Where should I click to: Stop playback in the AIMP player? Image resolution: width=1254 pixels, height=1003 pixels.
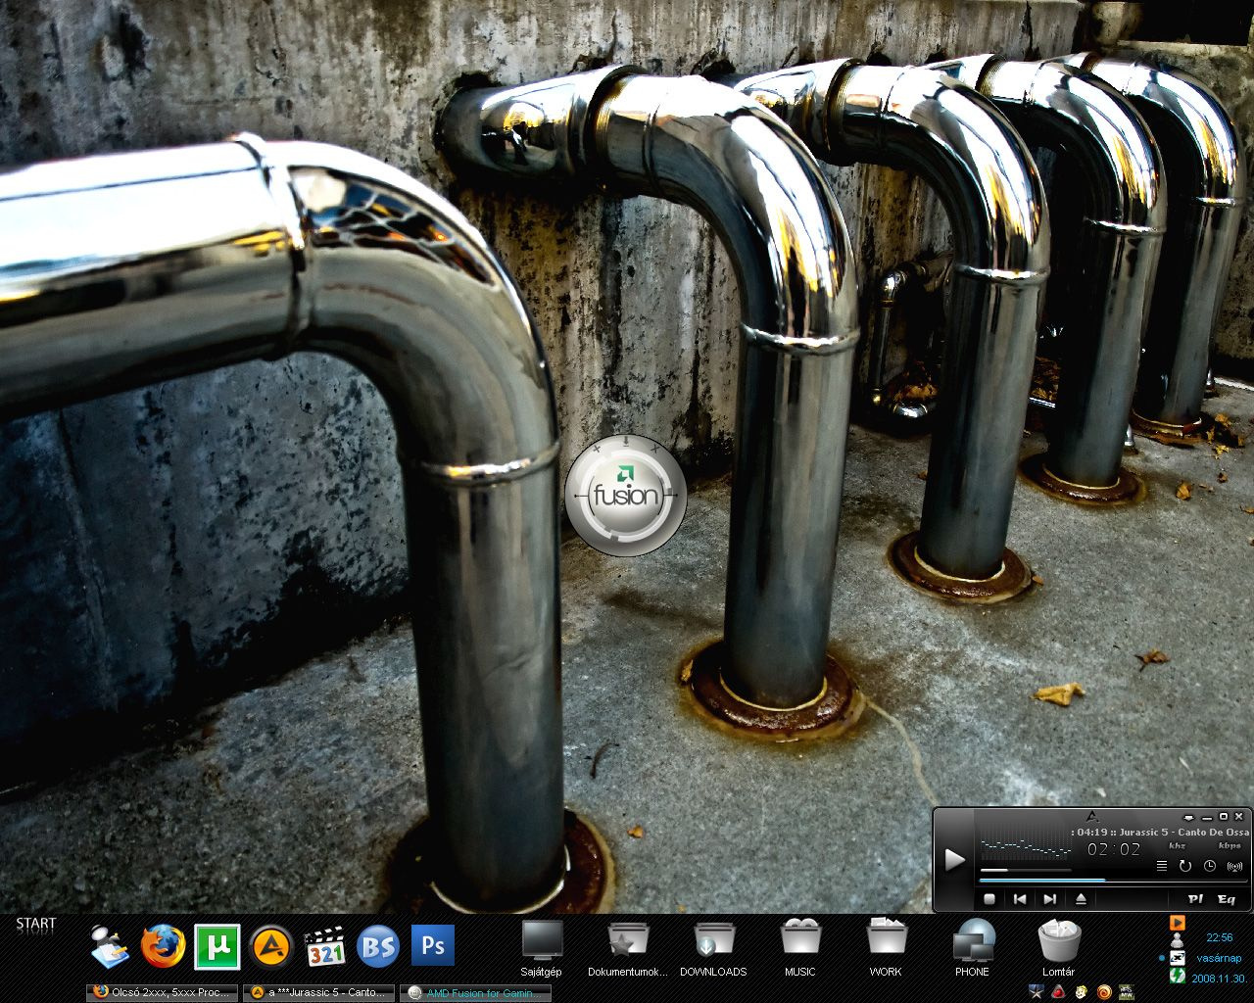click(989, 899)
